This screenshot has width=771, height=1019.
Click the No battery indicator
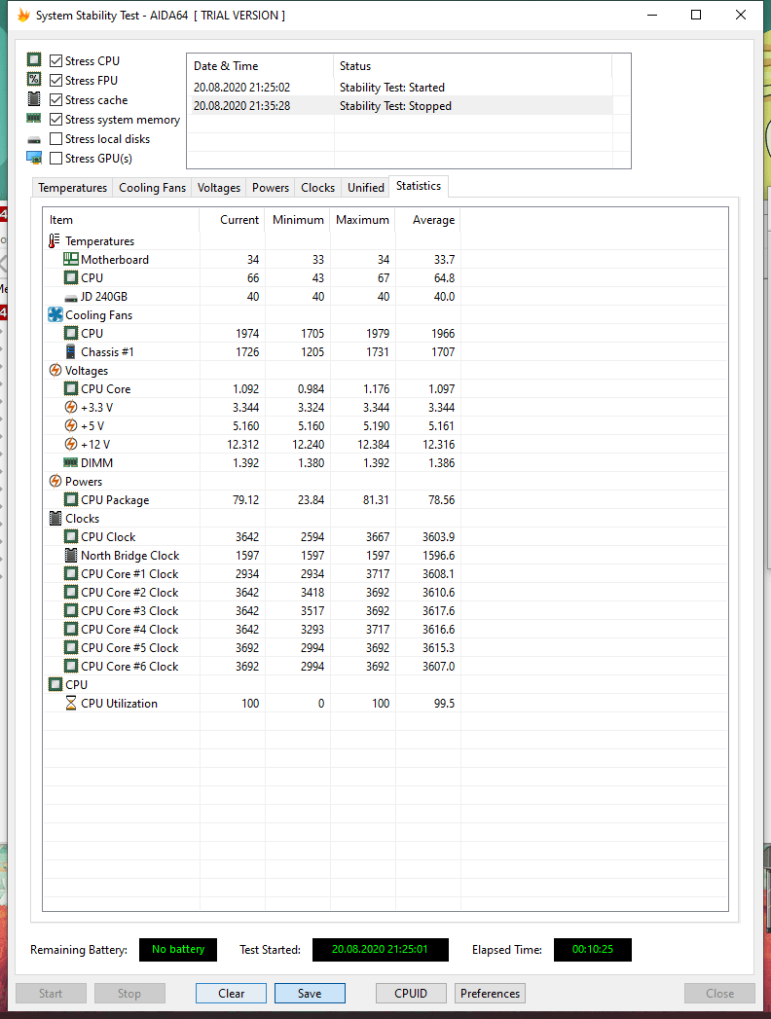pyautogui.click(x=178, y=950)
